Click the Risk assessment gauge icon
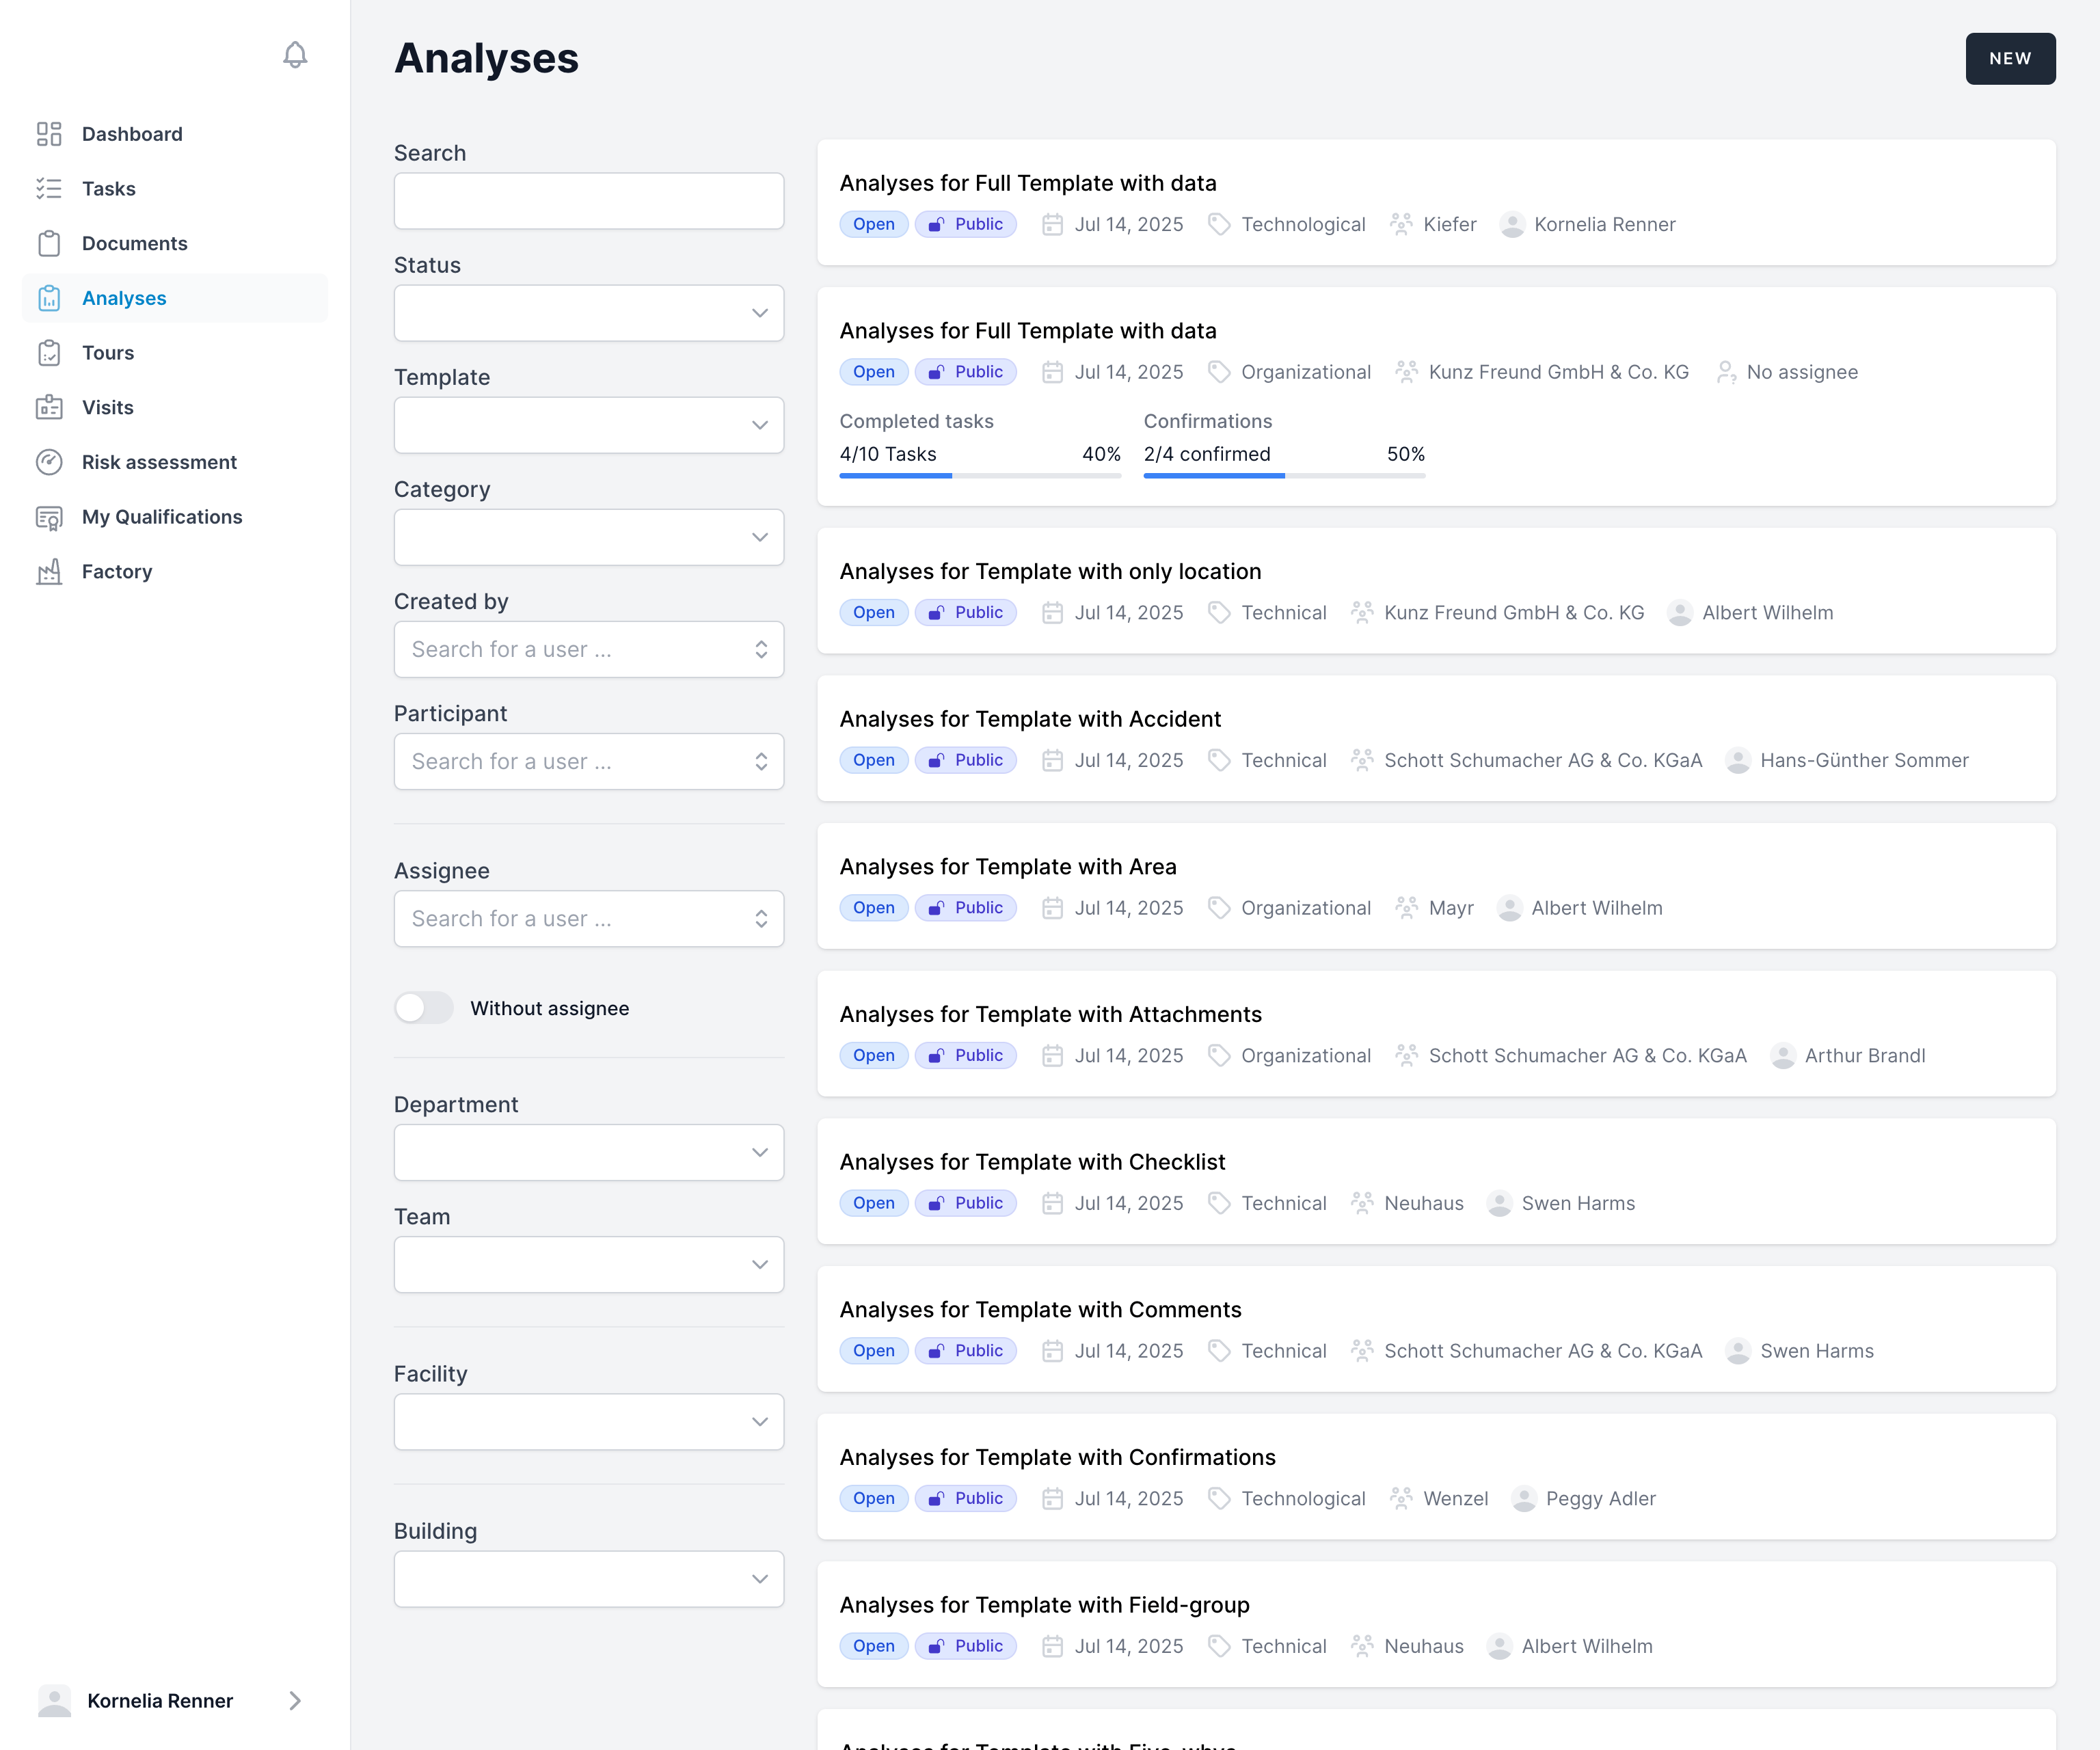The image size is (2100, 1750). 49,462
